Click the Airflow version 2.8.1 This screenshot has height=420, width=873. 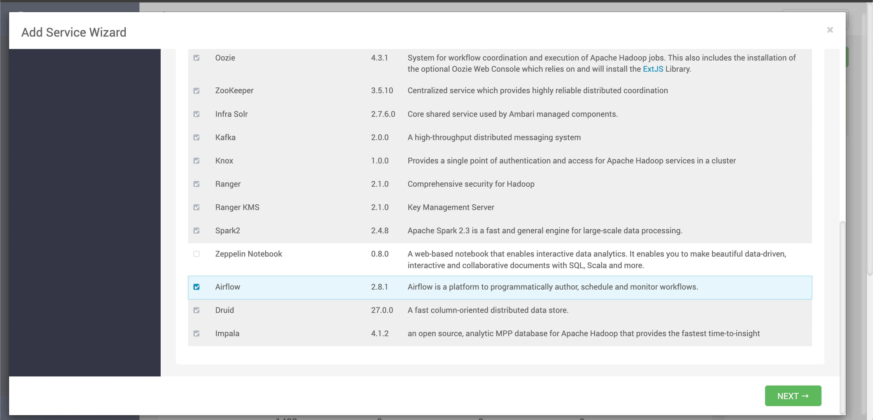(x=379, y=287)
